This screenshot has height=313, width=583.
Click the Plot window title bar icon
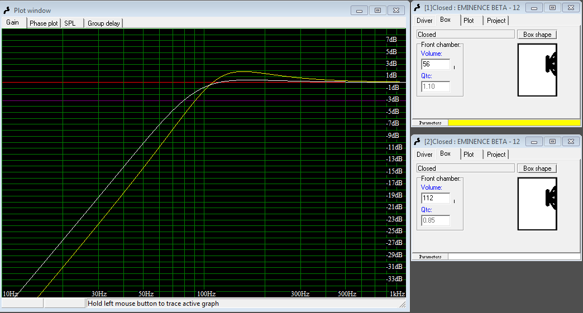point(7,11)
